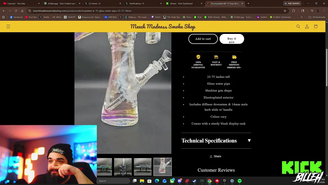The image size is (328, 185).
Task: Open a new browser tab
Action: [x=248, y=4]
